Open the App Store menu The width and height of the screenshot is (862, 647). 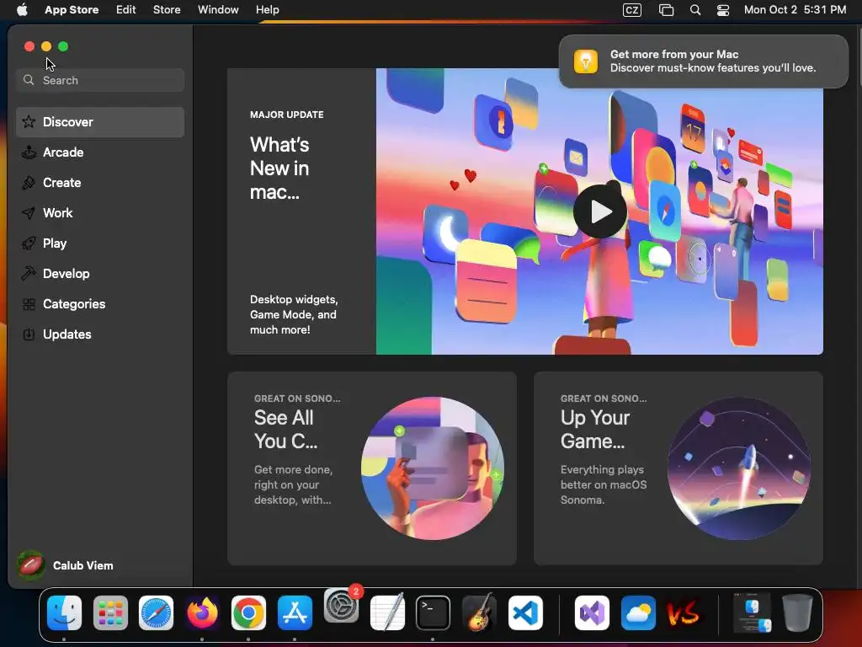click(72, 10)
